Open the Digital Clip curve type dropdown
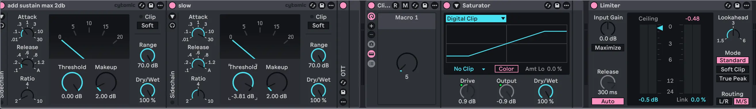The height and width of the screenshot is (109, 756). (476, 19)
